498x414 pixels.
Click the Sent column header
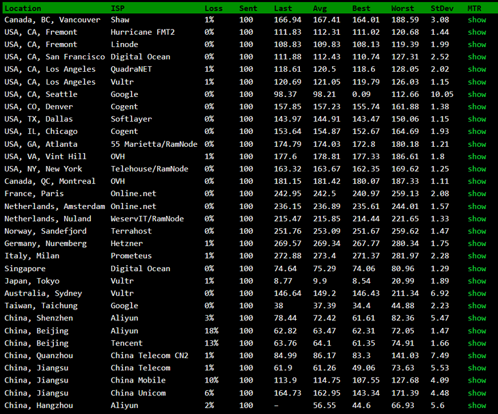248,9
